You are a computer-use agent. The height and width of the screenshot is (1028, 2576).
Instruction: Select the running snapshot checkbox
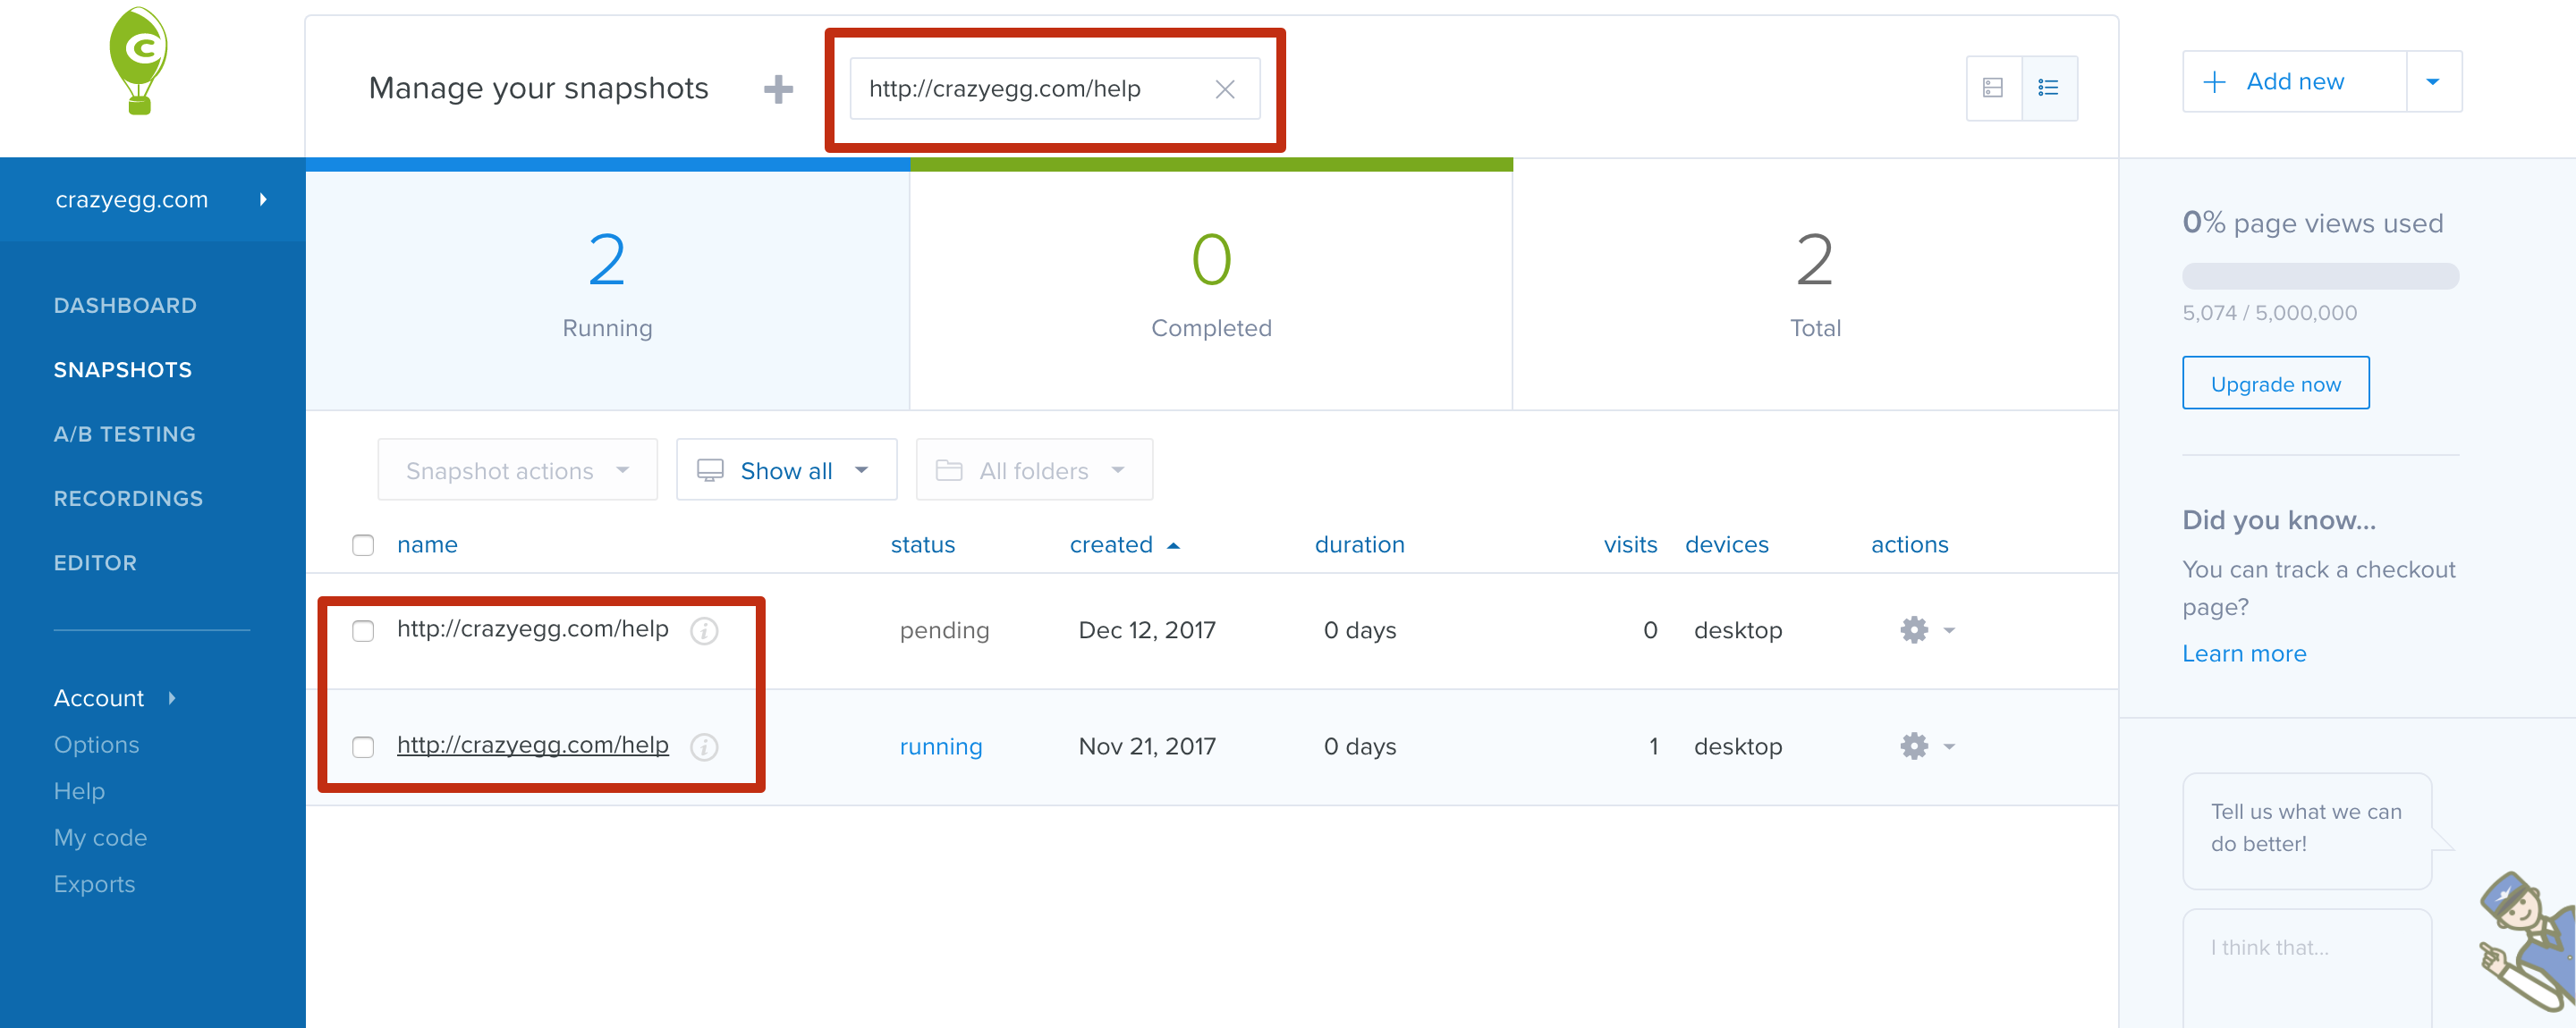point(363,747)
